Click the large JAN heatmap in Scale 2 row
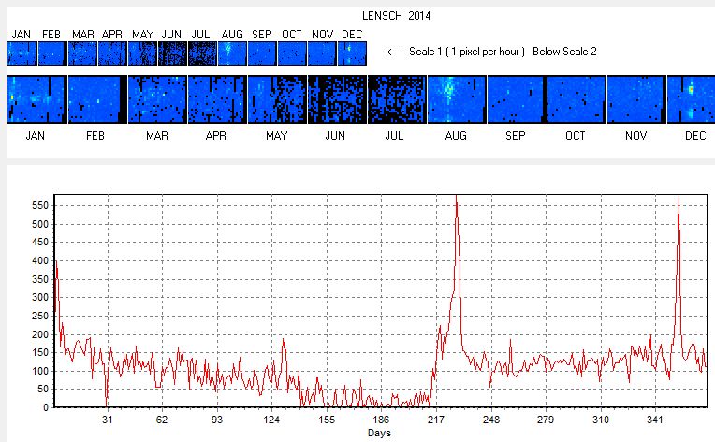Screen dimensions: 715x442 36,99
